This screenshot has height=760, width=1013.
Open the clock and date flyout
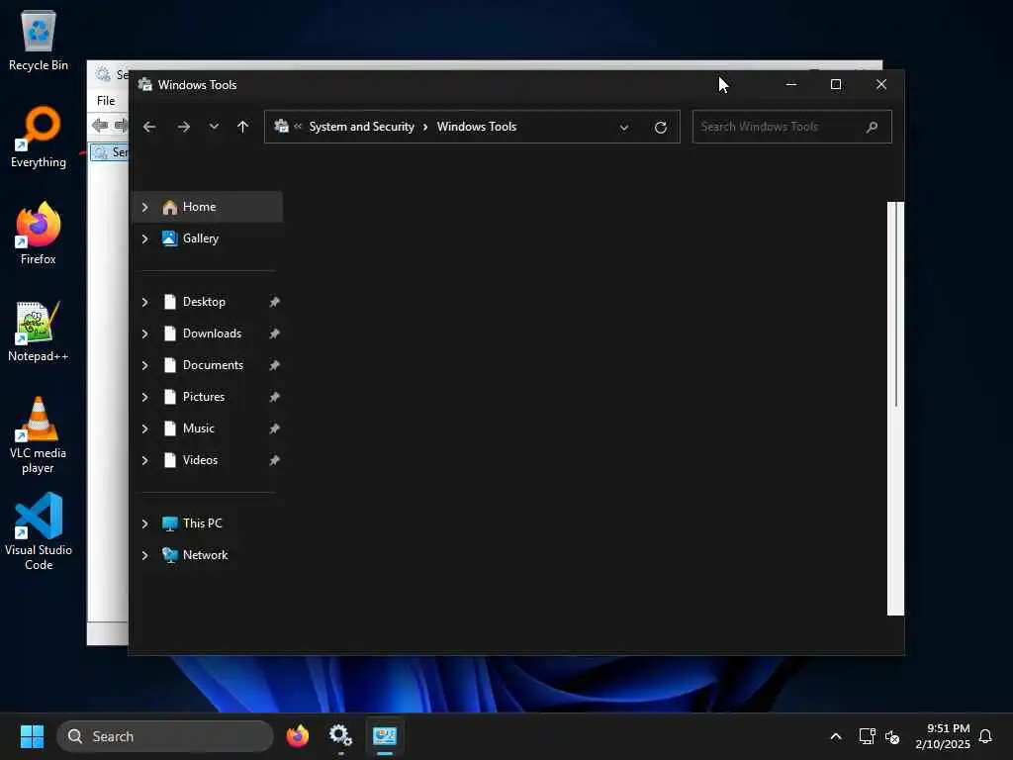click(943, 736)
